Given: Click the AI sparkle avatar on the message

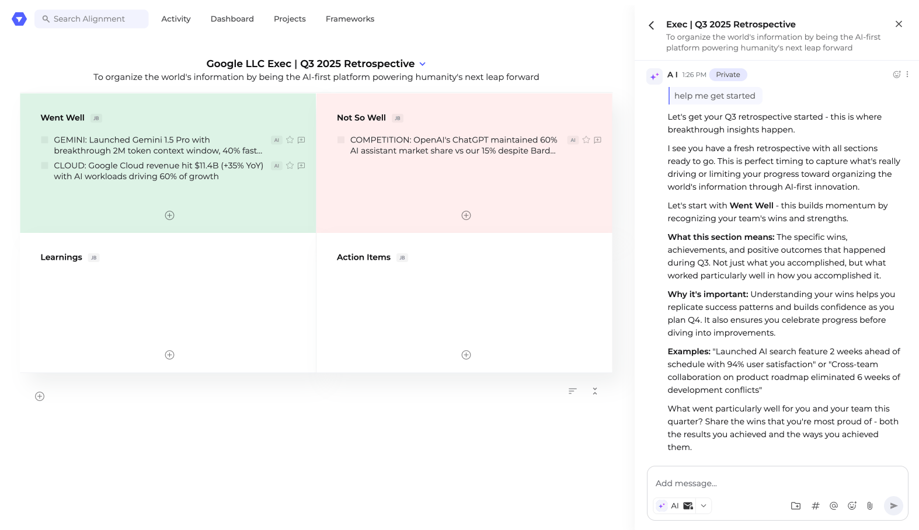Looking at the screenshot, I should (x=655, y=76).
